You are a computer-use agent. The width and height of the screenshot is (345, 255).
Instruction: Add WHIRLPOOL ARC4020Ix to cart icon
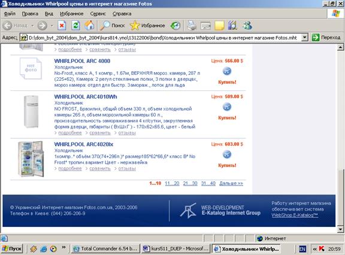[227, 154]
